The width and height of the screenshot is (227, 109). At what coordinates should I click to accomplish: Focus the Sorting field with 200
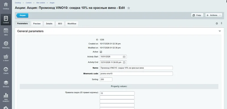click(106, 79)
